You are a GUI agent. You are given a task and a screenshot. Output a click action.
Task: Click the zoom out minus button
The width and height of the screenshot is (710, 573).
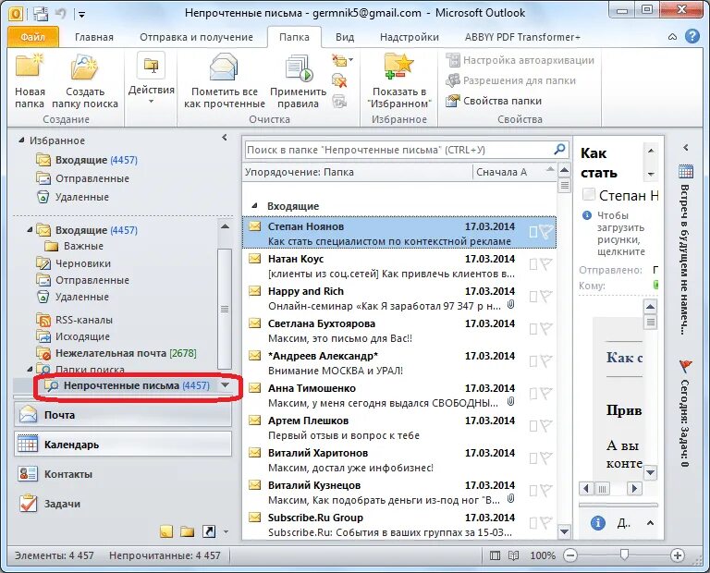coord(571,555)
